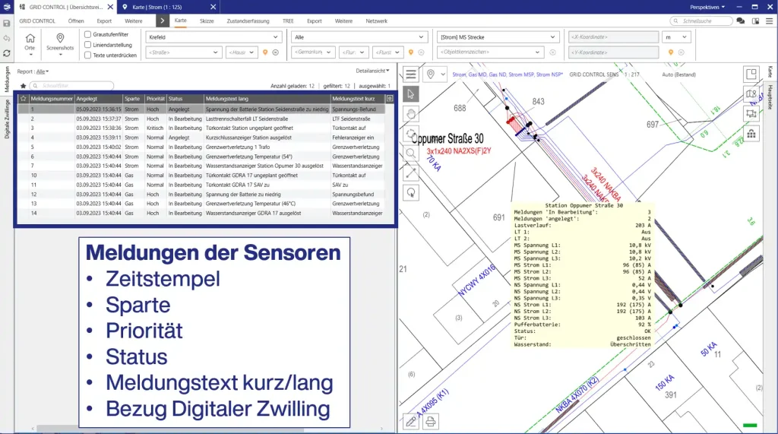Click the save icon in left sidebar
778x434 pixels.
(x=6, y=24)
